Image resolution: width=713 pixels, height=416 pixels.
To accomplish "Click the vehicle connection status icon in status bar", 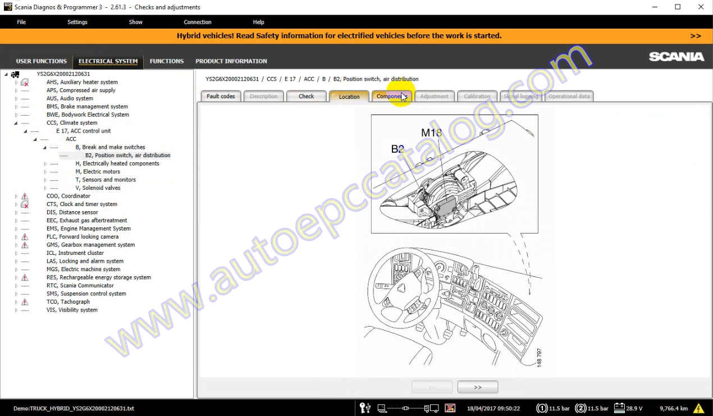I will click(365, 408).
